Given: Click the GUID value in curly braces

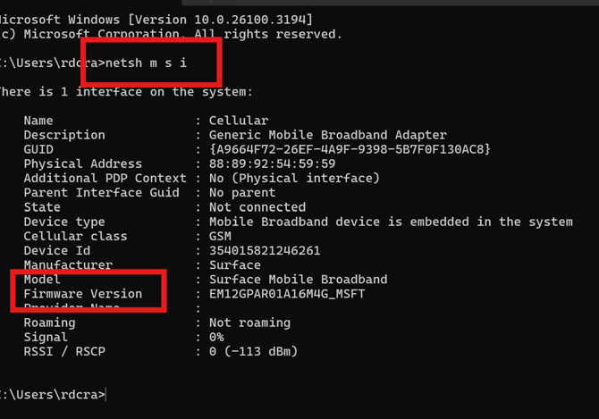Looking at the screenshot, I should click(350, 149).
